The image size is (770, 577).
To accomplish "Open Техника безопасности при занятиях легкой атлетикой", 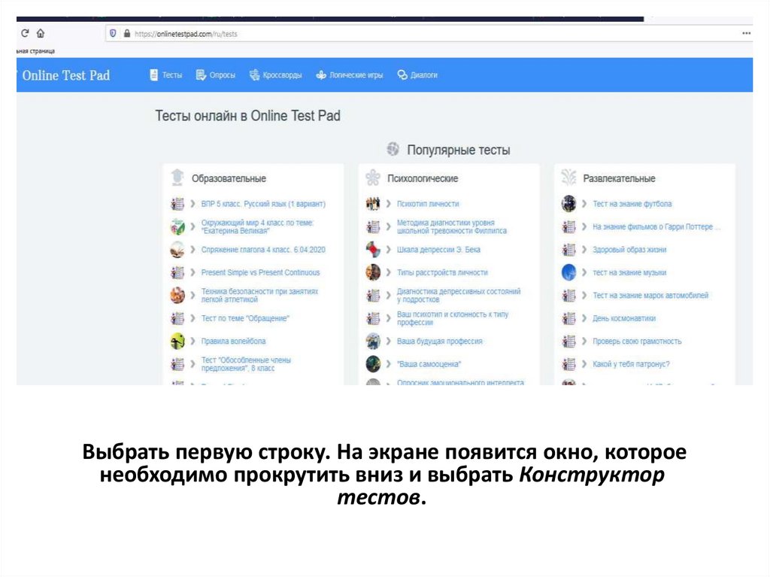I will pos(259,296).
